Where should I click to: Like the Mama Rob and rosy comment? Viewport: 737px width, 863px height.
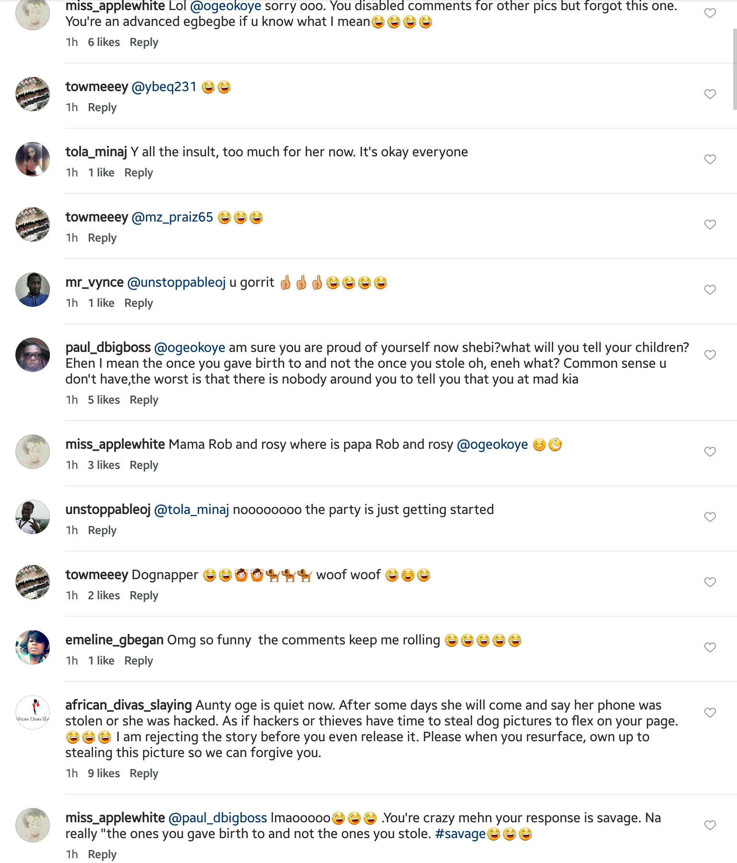coord(710,452)
